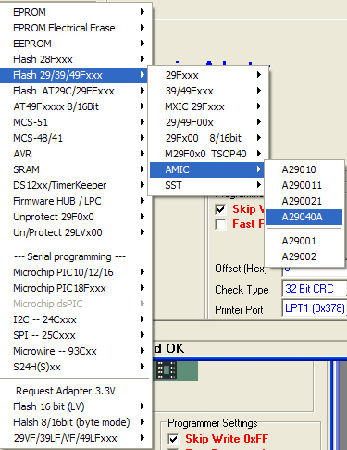Select the A29001 chip
This screenshot has width=347, height=450.
304,241
